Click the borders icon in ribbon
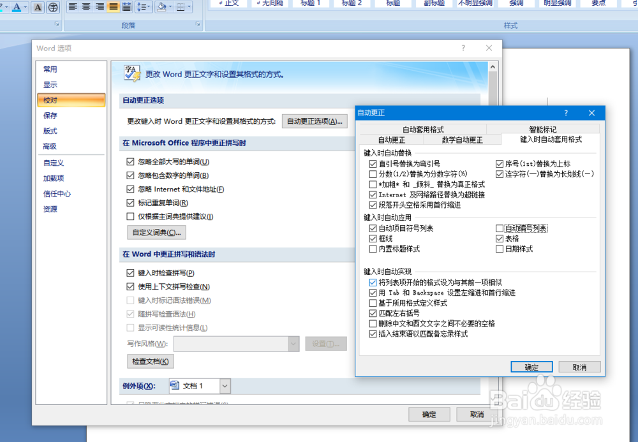This screenshot has height=442, width=638. [181, 6]
